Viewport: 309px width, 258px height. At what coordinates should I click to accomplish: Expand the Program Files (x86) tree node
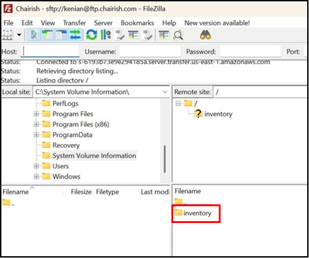click(36, 124)
